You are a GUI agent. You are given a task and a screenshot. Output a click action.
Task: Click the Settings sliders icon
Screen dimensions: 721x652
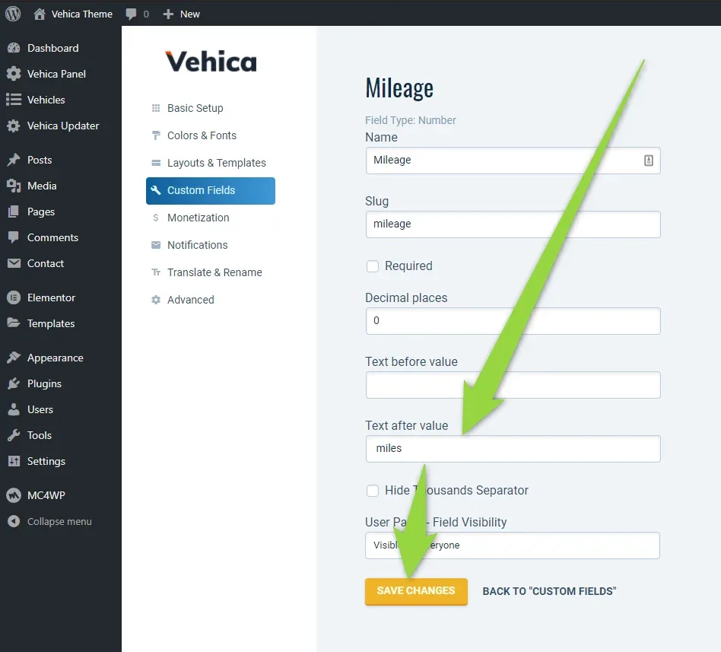pyautogui.click(x=14, y=461)
